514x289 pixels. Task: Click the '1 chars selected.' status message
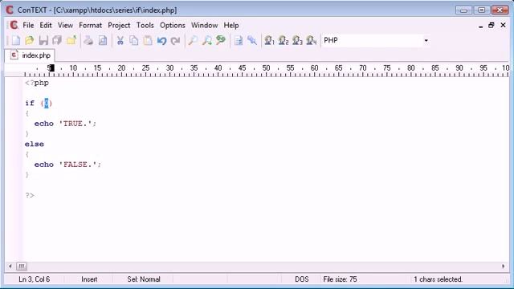[438, 279]
